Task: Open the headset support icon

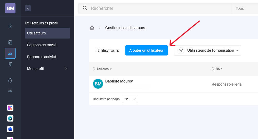Action: (x=10, y=80)
